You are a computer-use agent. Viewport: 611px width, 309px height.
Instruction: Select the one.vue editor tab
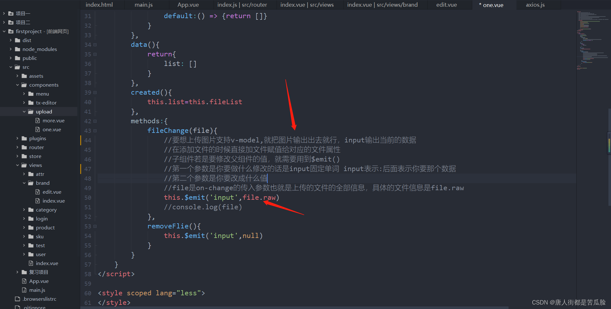[491, 5]
